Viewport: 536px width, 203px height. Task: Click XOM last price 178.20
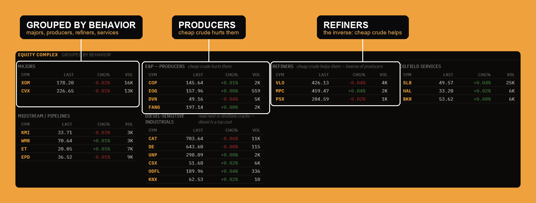(x=65, y=83)
